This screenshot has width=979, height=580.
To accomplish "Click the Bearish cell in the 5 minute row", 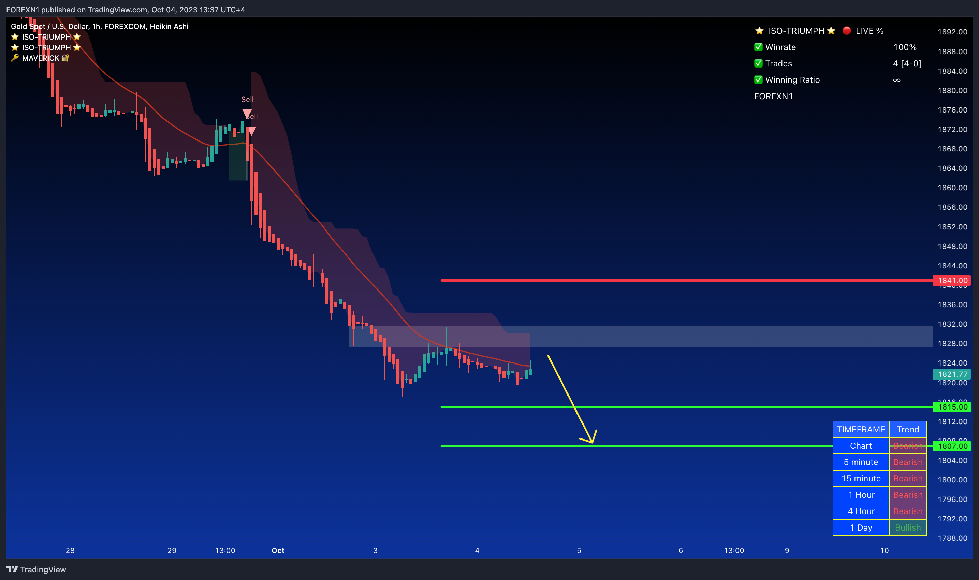I will [908, 462].
